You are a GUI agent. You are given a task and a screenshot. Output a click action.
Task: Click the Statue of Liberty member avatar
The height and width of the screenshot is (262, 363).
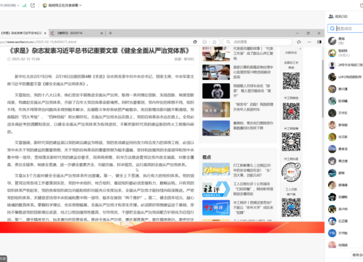tap(332, 101)
